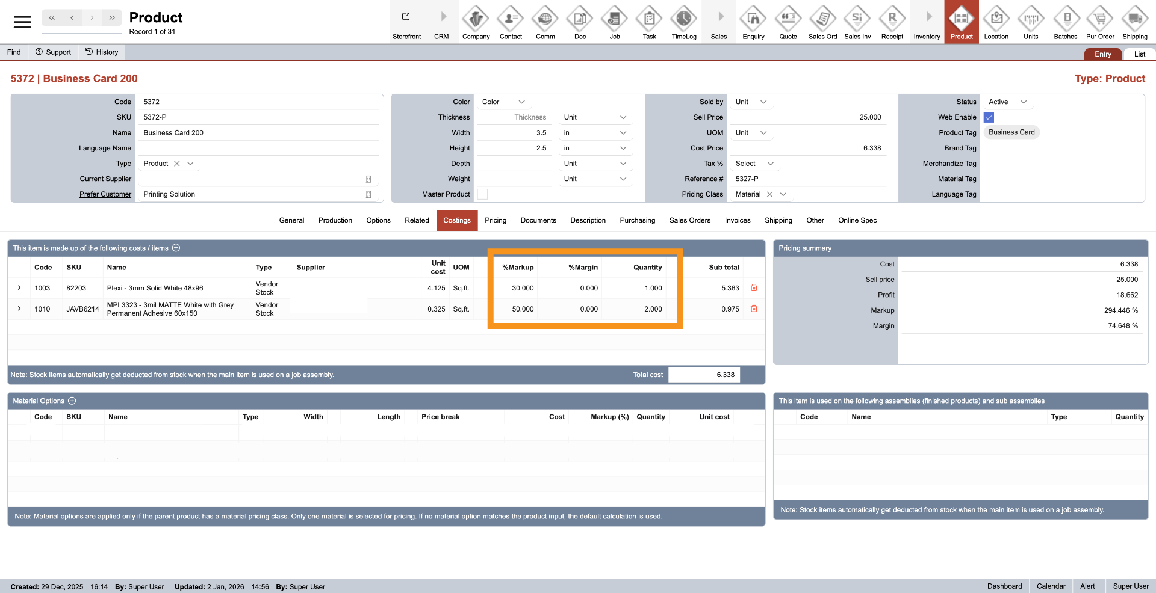Viewport: 1156px width, 593px height.
Task: Open the Company module icon
Action: tap(476, 22)
